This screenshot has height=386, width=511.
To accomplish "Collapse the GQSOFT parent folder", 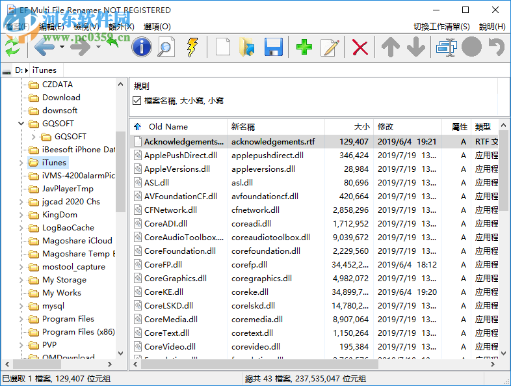I will tap(21, 123).
